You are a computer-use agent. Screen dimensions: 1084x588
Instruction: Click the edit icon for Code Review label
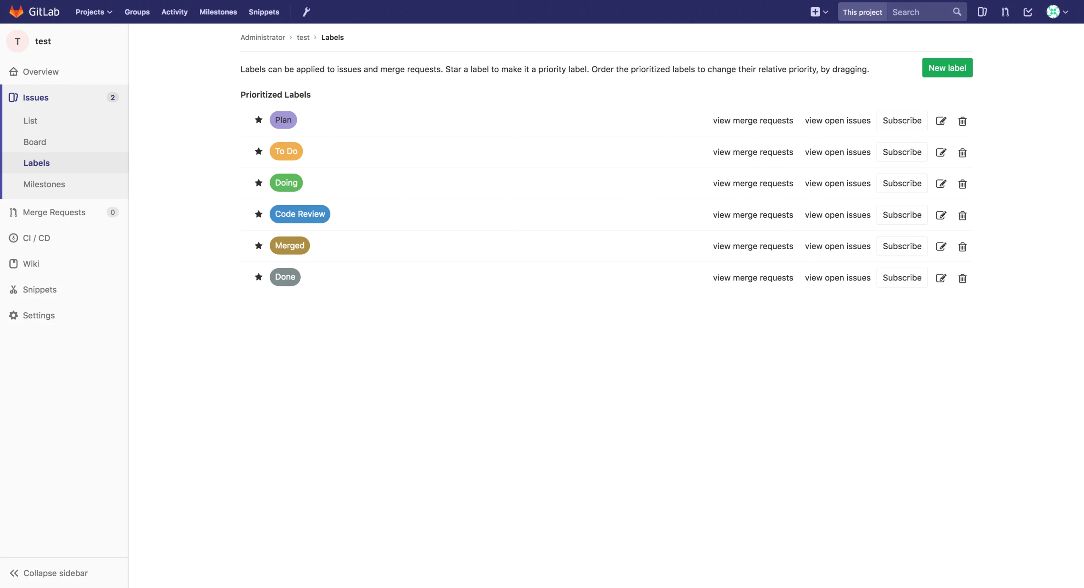pos(940,215)
